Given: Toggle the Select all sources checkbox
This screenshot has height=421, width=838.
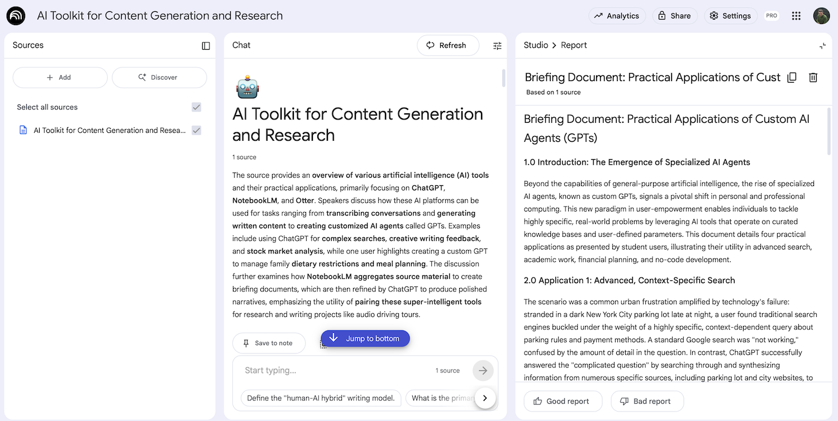Looking at the screenshot, I should 196,107.
